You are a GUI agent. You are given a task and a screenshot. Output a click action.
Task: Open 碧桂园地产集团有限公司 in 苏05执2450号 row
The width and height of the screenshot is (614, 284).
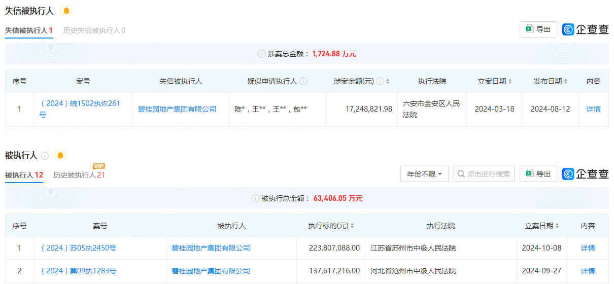[x=211, y=248]
